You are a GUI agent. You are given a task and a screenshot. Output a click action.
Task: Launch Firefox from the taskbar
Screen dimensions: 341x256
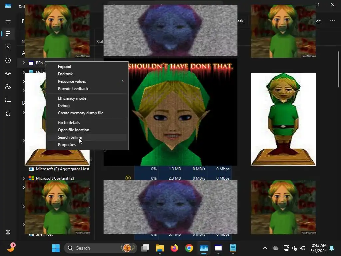[x=174, y=248]
